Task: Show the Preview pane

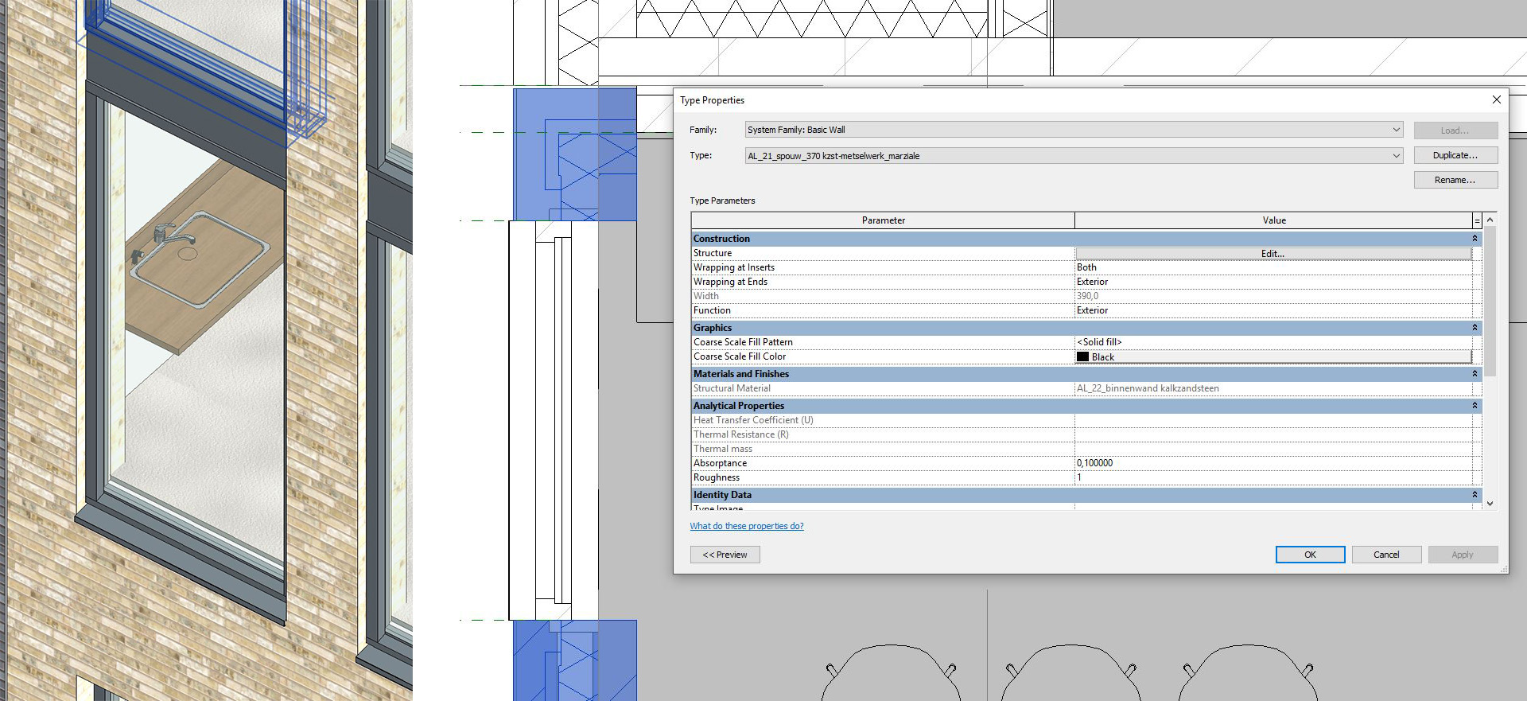Action: pyautogui.click(x=725, y=555)
